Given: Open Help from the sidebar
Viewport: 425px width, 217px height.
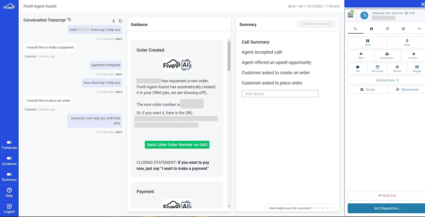Looking at the screenshot, I should click(x=9, y=193).
